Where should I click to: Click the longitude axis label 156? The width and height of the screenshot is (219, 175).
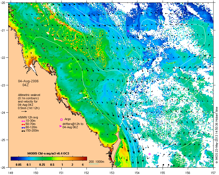[x=188, y=173]
